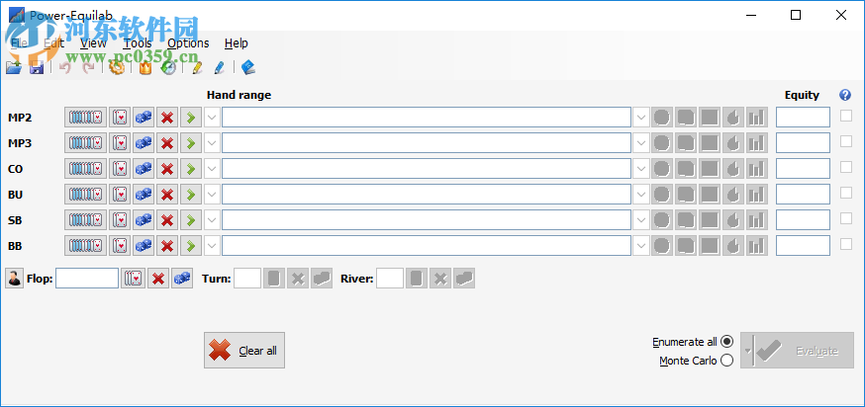Screen dimensions: 865x407
Task: Click the random dice icon for MP3
Action: coord(144,143)
